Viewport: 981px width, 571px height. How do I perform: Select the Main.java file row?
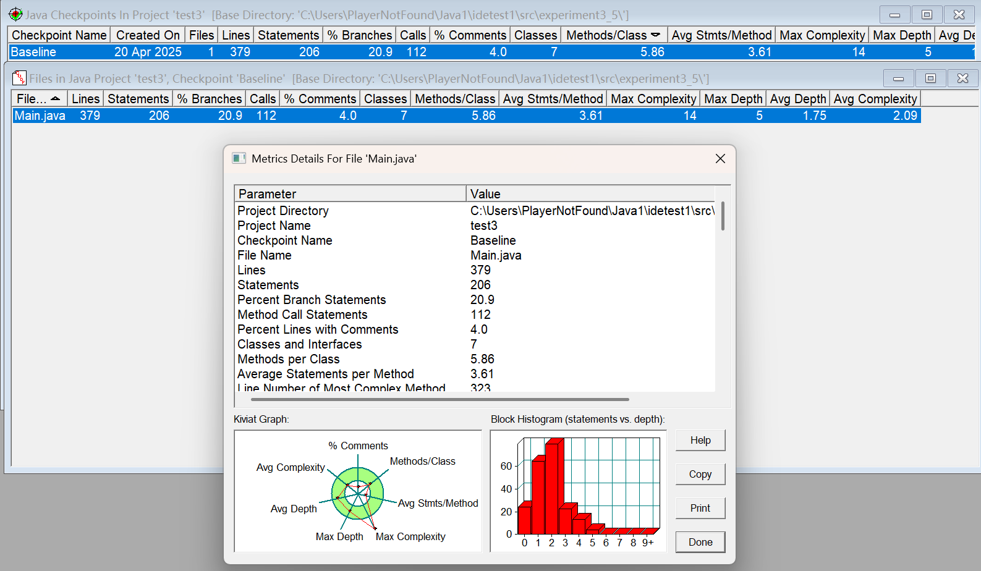click(467, 116)
